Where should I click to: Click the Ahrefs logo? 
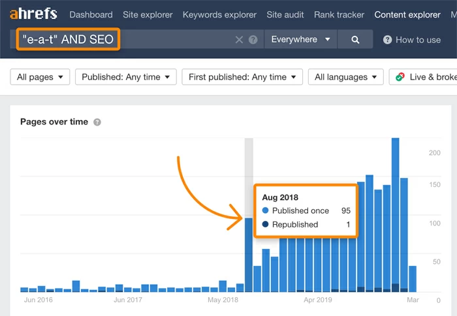33,14
